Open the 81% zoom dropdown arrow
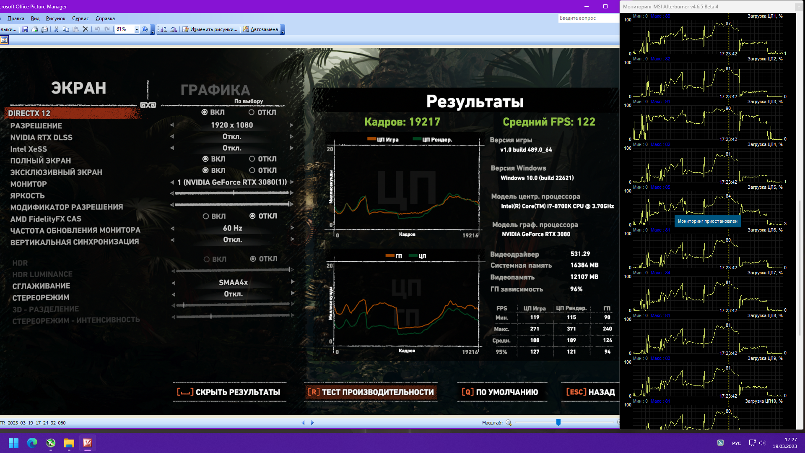This screenshot has width=805, height=453. (x=137, y=29)
